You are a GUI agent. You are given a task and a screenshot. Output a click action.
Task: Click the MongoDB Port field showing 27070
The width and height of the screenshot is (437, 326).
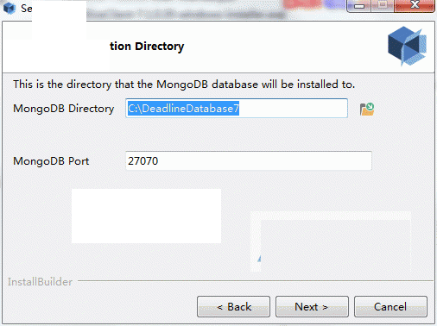(249, 161)
